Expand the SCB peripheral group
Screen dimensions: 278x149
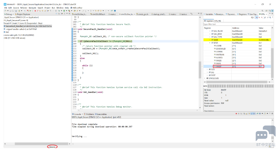(207, 70)
